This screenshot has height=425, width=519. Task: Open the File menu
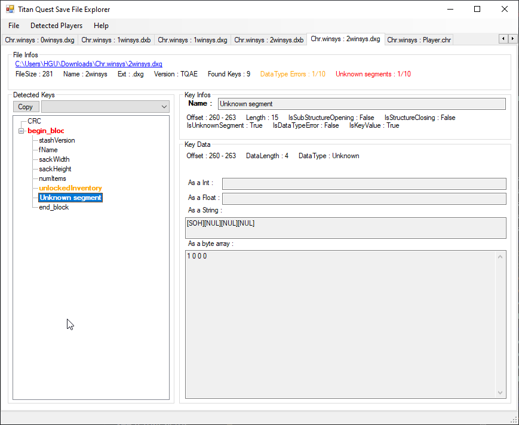click(x=14, y=26)
